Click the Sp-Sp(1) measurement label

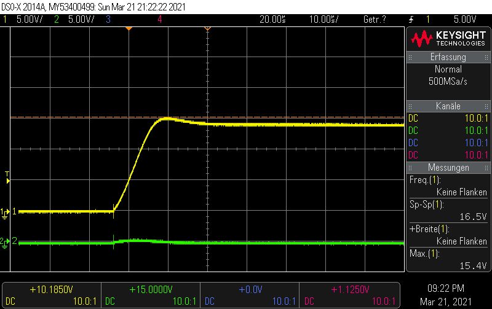[426, 205]
